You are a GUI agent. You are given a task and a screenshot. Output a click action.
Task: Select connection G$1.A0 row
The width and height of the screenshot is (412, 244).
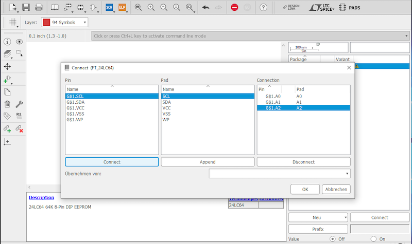(x=303, y=96)
